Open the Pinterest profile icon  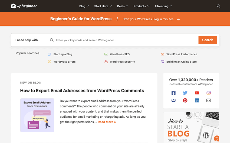pyautogui.click(x=185, y=100)
